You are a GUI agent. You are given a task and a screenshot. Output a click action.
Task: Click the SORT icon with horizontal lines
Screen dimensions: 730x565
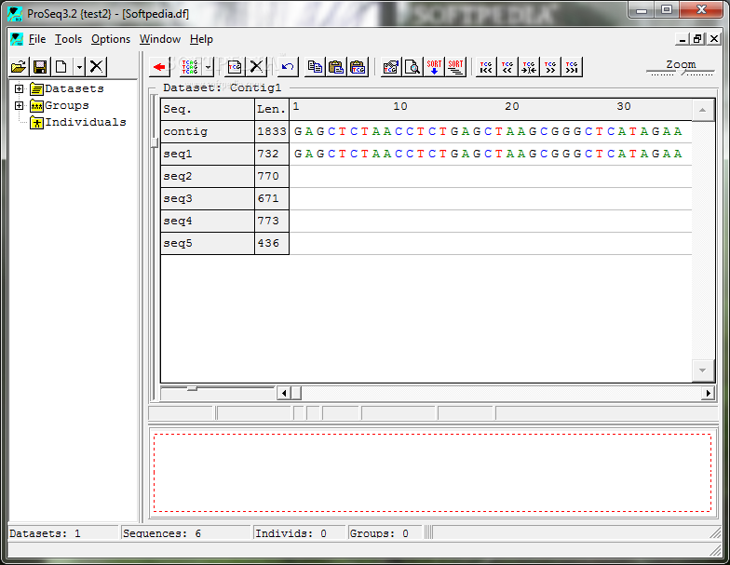pos(455,67)
